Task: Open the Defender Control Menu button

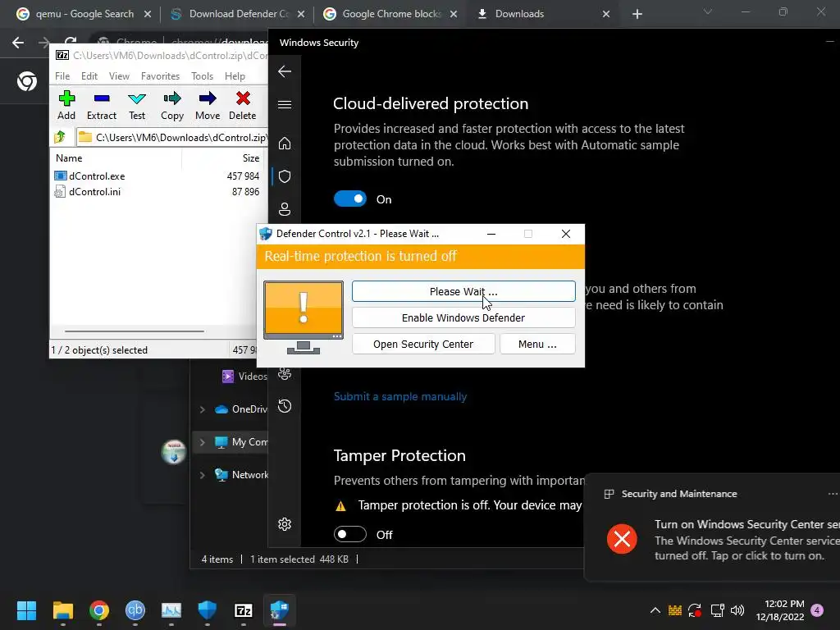Action: click(x=537, y=344)
